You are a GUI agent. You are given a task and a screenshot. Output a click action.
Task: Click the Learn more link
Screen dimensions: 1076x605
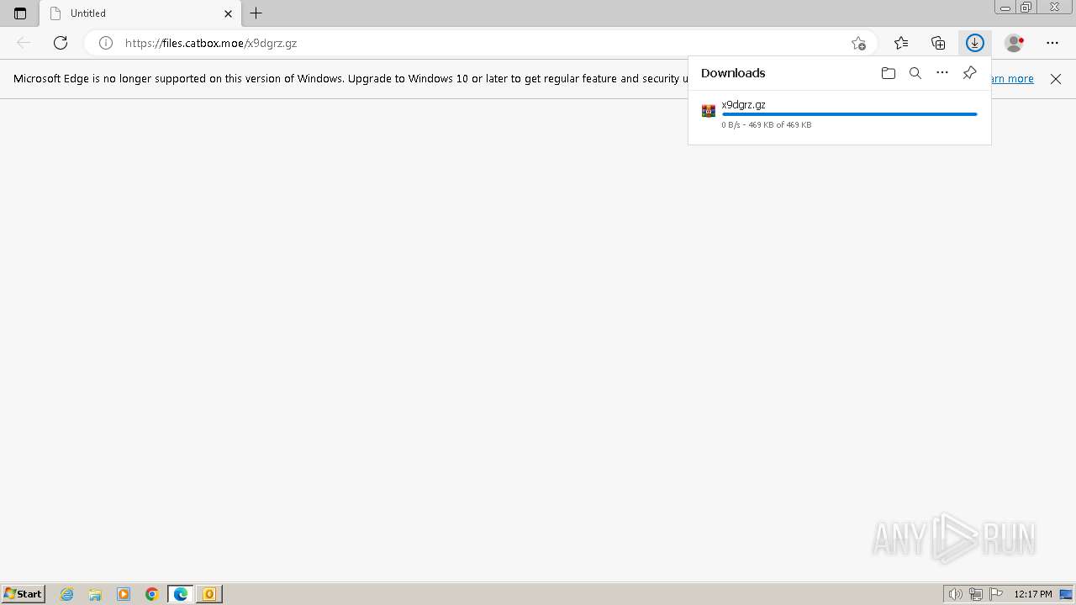point(1013,78)
